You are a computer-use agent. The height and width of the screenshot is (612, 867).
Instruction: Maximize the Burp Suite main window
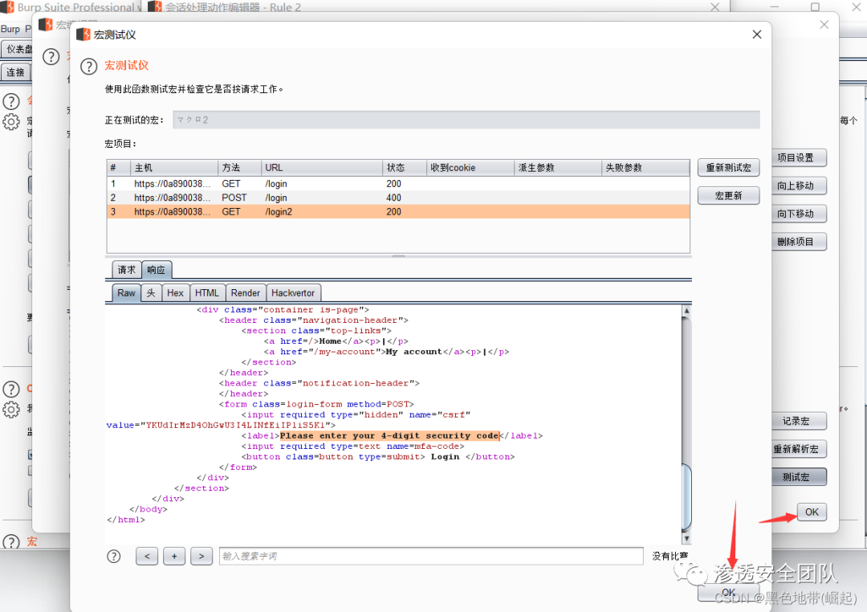815,7
